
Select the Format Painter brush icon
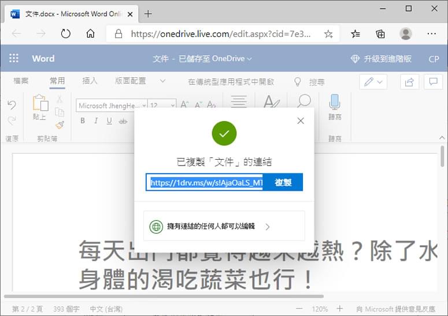click(x=60, y=125)
